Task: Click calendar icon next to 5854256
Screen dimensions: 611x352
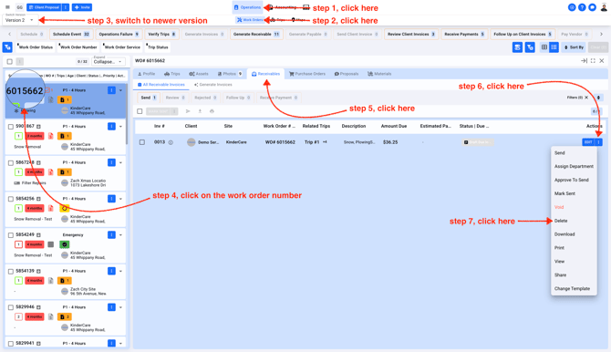Action: tap(38, 199)
